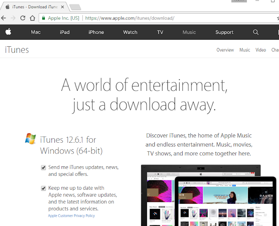Click the green secure padlock icon
The height and width of the screenshot is (226, 279).
(44, 18)
